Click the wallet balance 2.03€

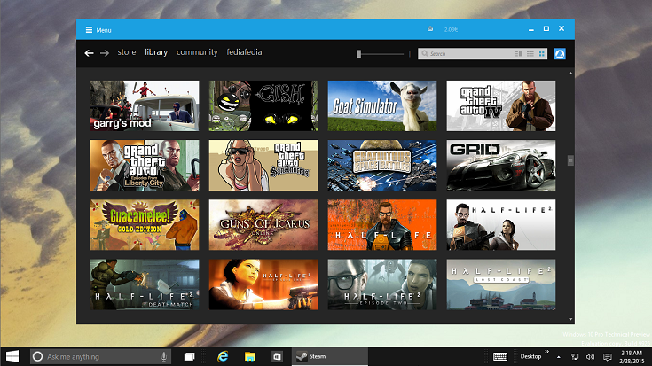(x=452, y=29)
